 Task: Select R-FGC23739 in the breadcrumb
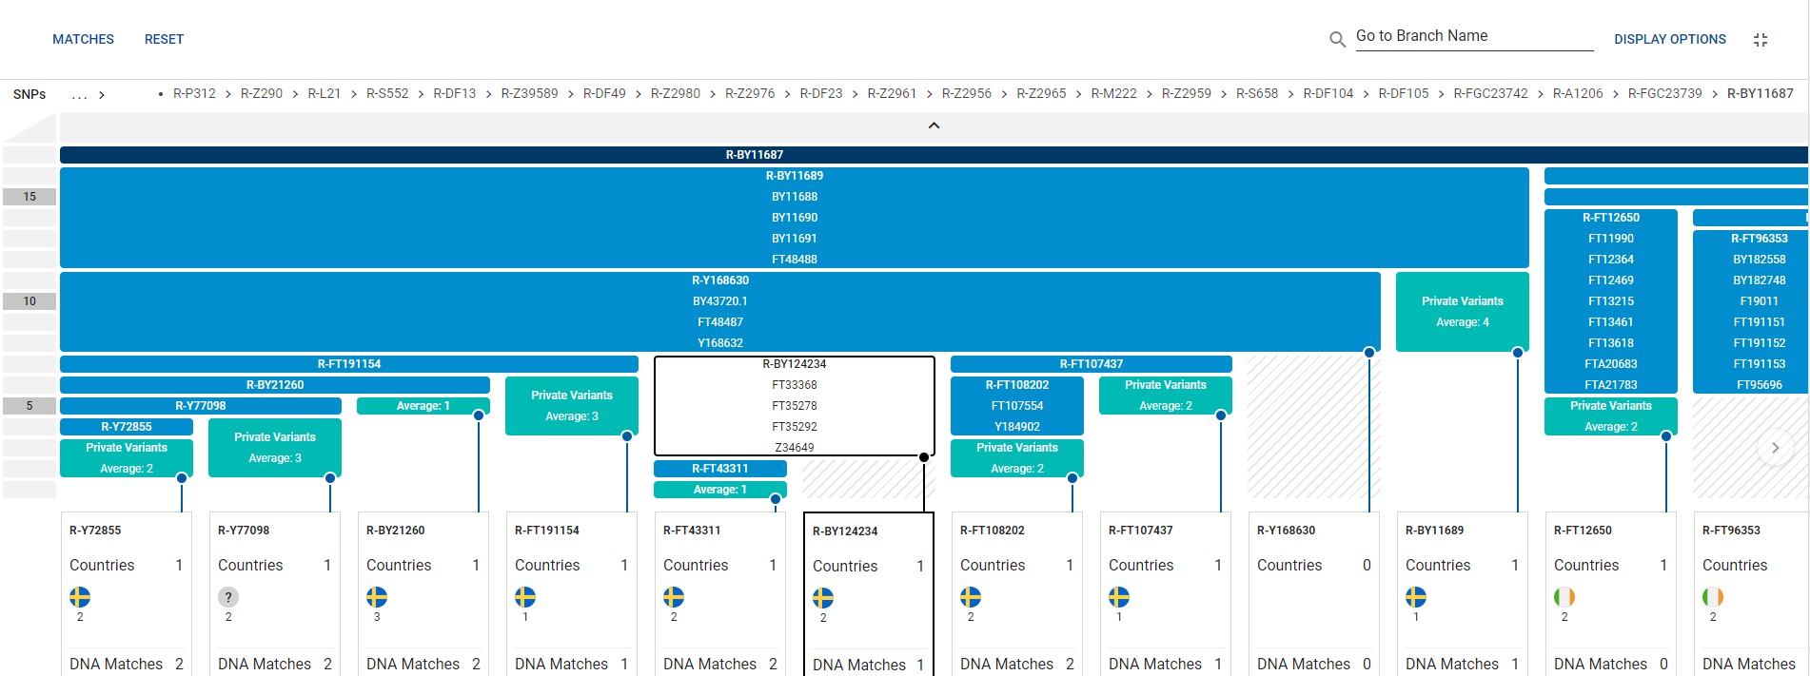tap(1665, 93)
